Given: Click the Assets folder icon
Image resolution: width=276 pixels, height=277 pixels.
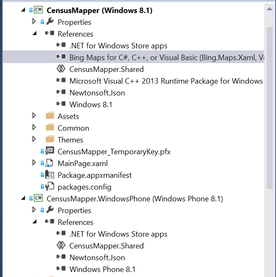Looking at the screenshot, I should click(x=50, y=116).
